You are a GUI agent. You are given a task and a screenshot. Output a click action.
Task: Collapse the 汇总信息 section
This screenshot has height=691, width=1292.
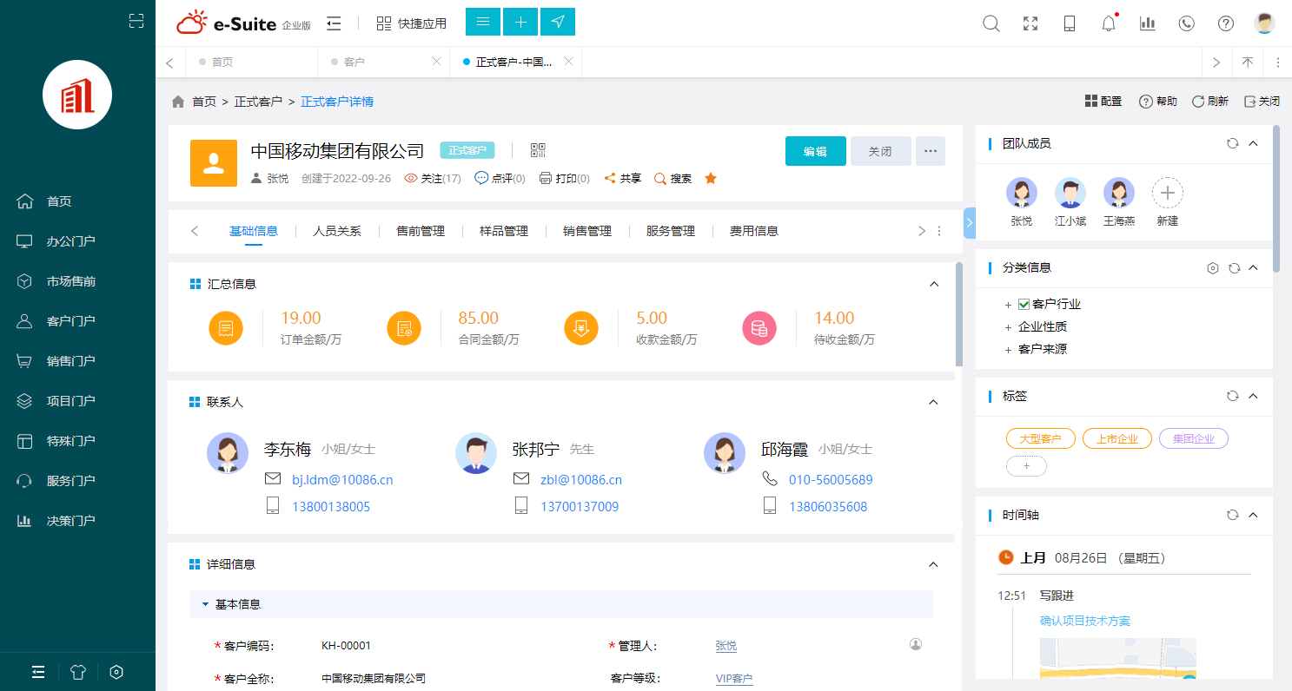tap(933, 284)
